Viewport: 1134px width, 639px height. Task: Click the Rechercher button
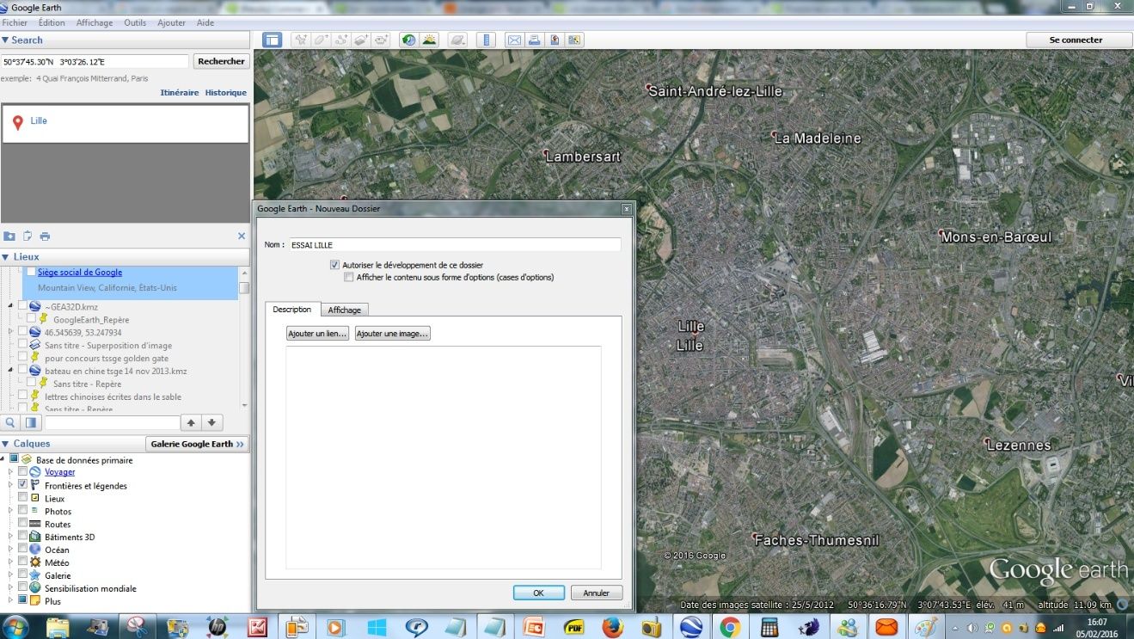point(221,61)
